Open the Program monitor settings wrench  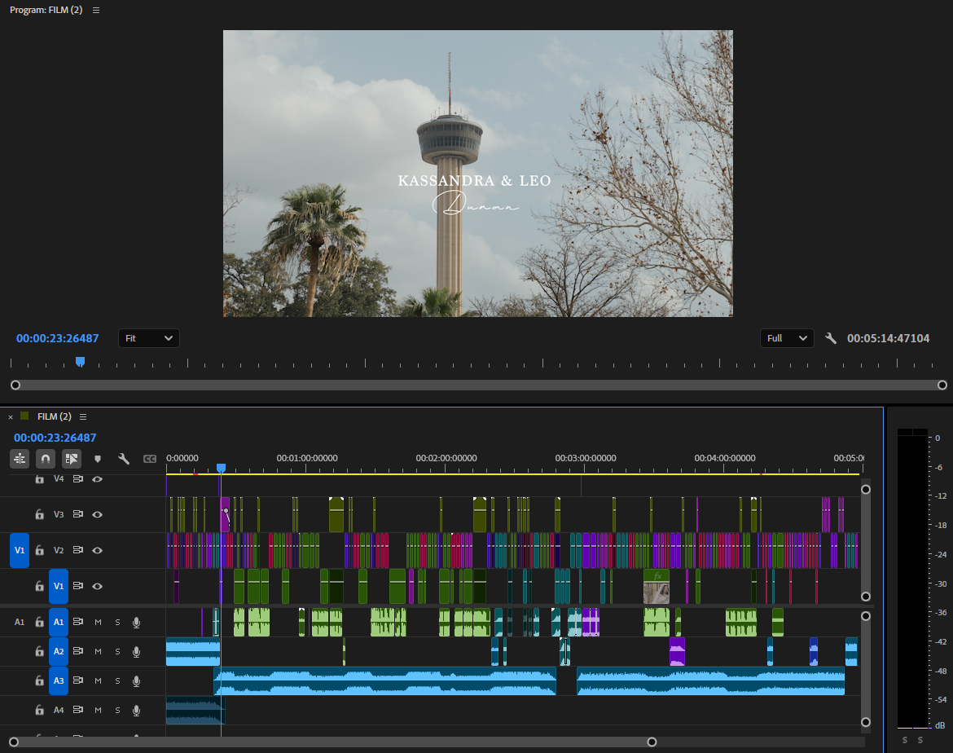(831, 337)
